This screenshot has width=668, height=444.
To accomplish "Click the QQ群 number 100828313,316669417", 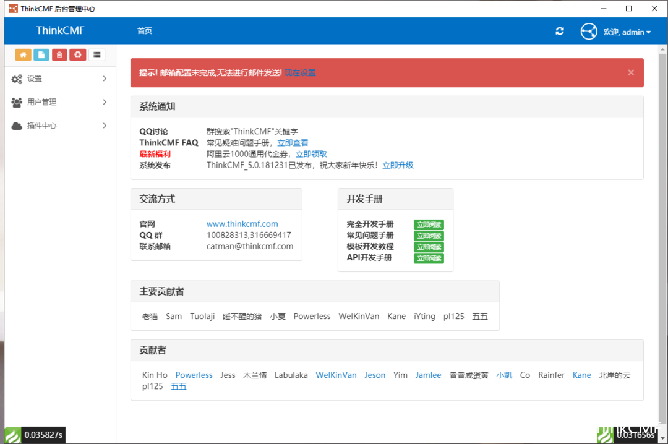I will [249, 235].
